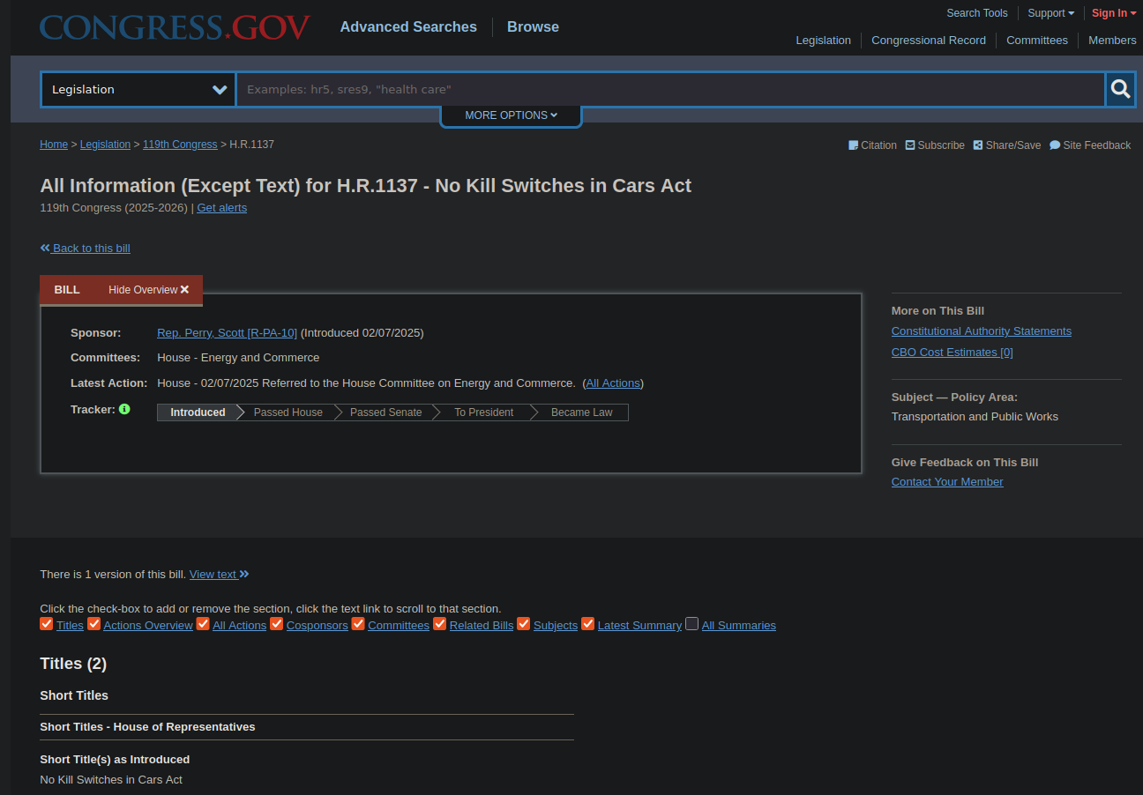
Task: Jump to the All Actions section link beside its checkbox
Action: (239, 626)
